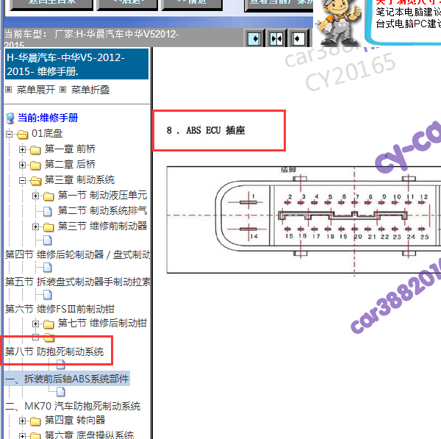Click the open folder icon for 第八节 防抱死制动系统
Image resolution: width=441 pixels, height=439 pixels.
click(x=49, y=337)
